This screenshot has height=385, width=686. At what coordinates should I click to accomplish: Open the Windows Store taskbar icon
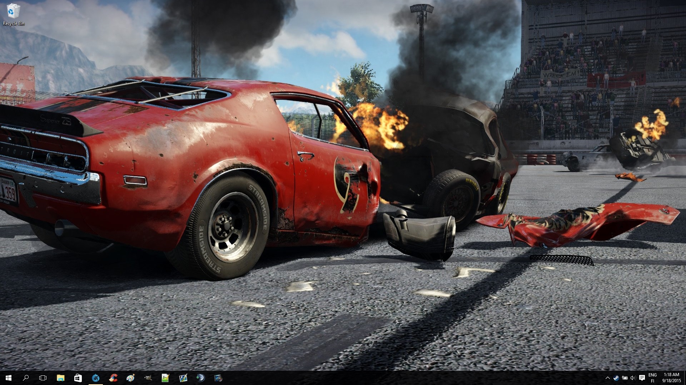pyautogui.click(x=78, y=378)
